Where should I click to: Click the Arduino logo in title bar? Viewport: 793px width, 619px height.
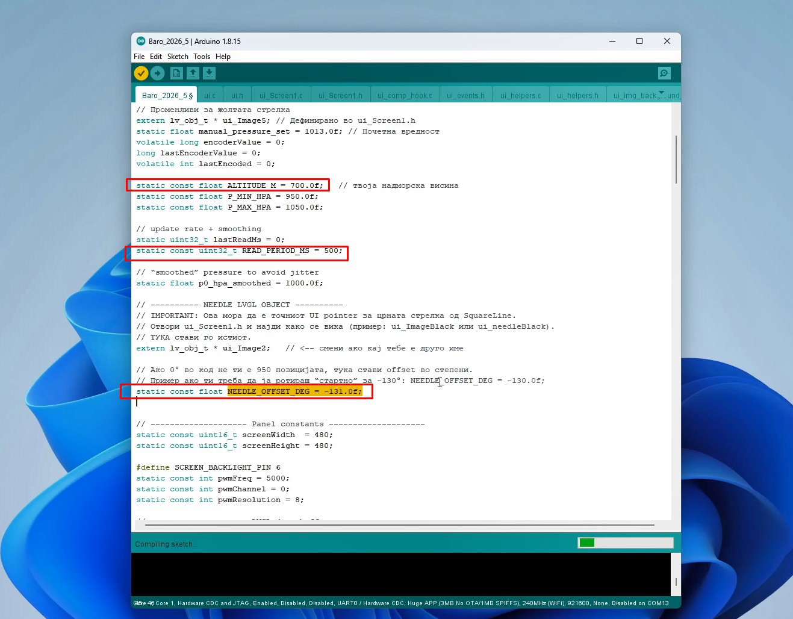(x=141, y=41)
